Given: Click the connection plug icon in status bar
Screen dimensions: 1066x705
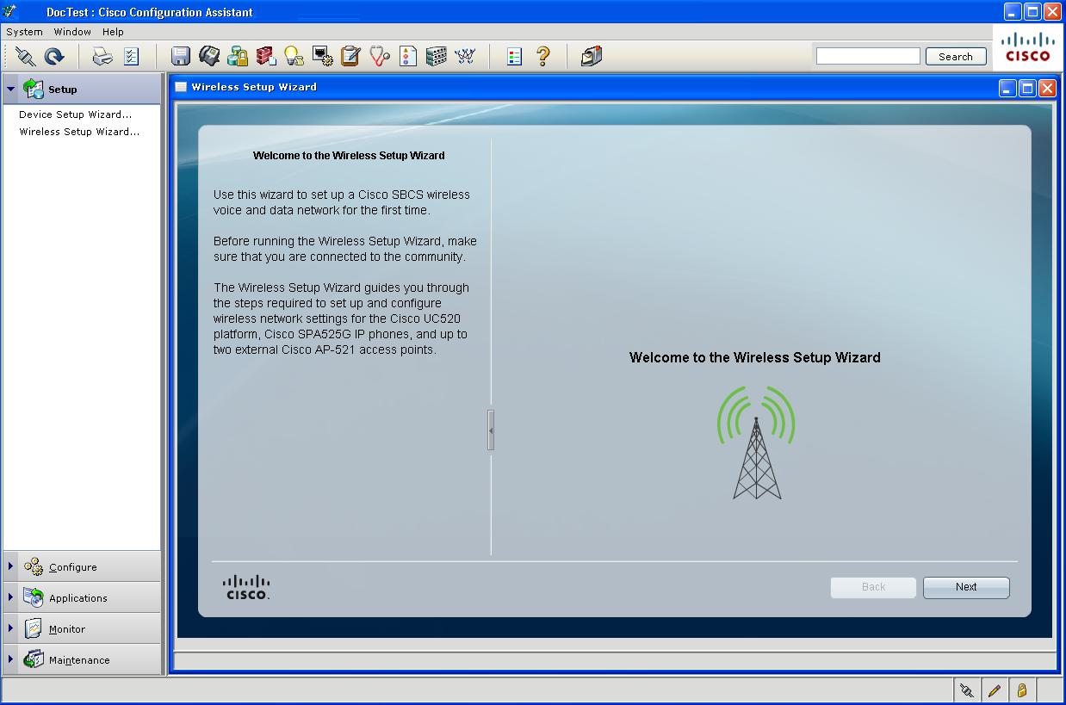Looking at the screenshot, I should (x=967, y=690).
